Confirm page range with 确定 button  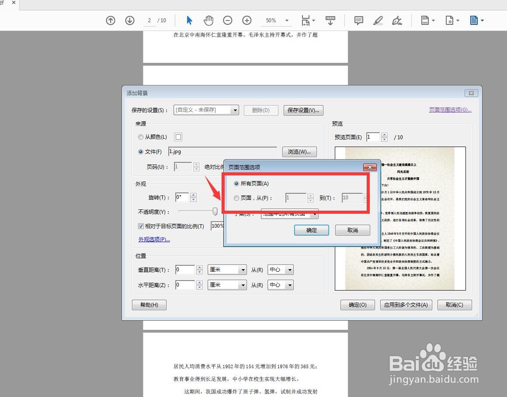(311, 230)
